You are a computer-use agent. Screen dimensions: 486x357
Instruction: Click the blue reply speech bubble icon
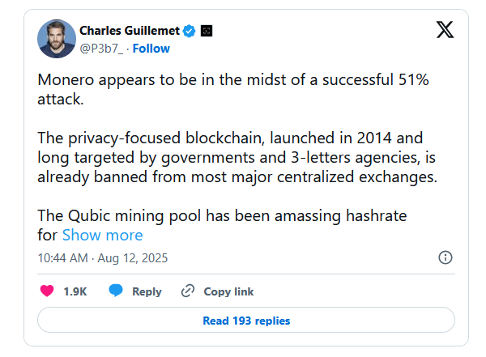click(x=117, y=291)
